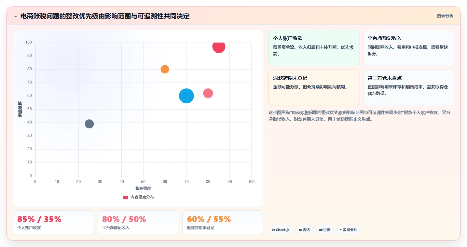
Task: Open the 个人账户收款 card
Action: (314, 48)
